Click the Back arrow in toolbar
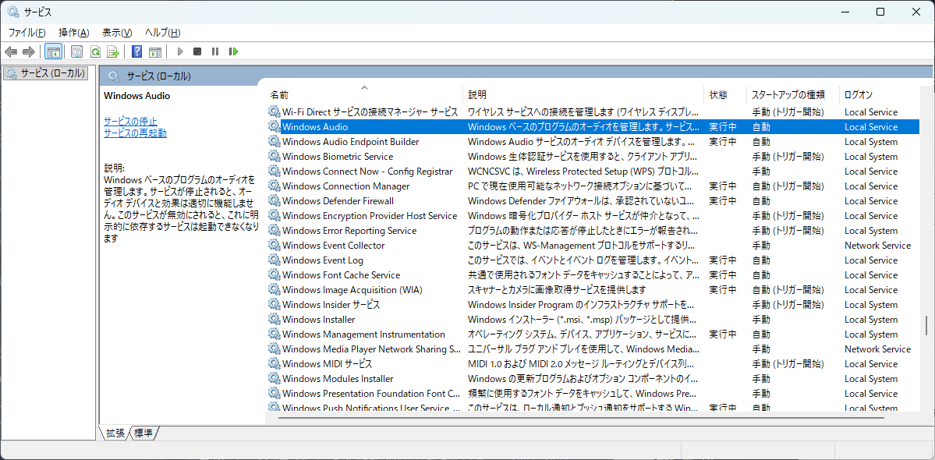 11,51
